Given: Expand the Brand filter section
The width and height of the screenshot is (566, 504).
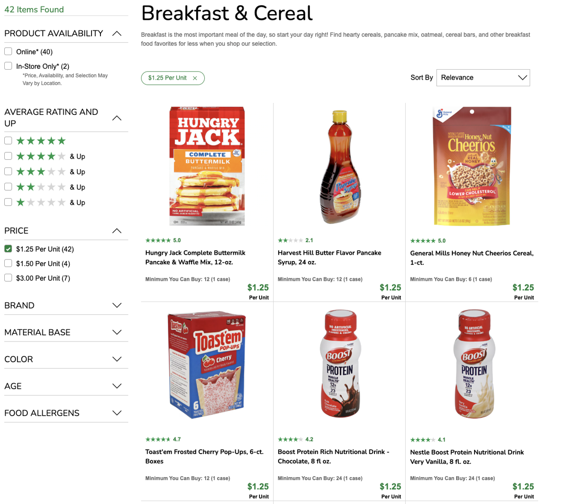Looking at the screenshot, I should [117, 306].
